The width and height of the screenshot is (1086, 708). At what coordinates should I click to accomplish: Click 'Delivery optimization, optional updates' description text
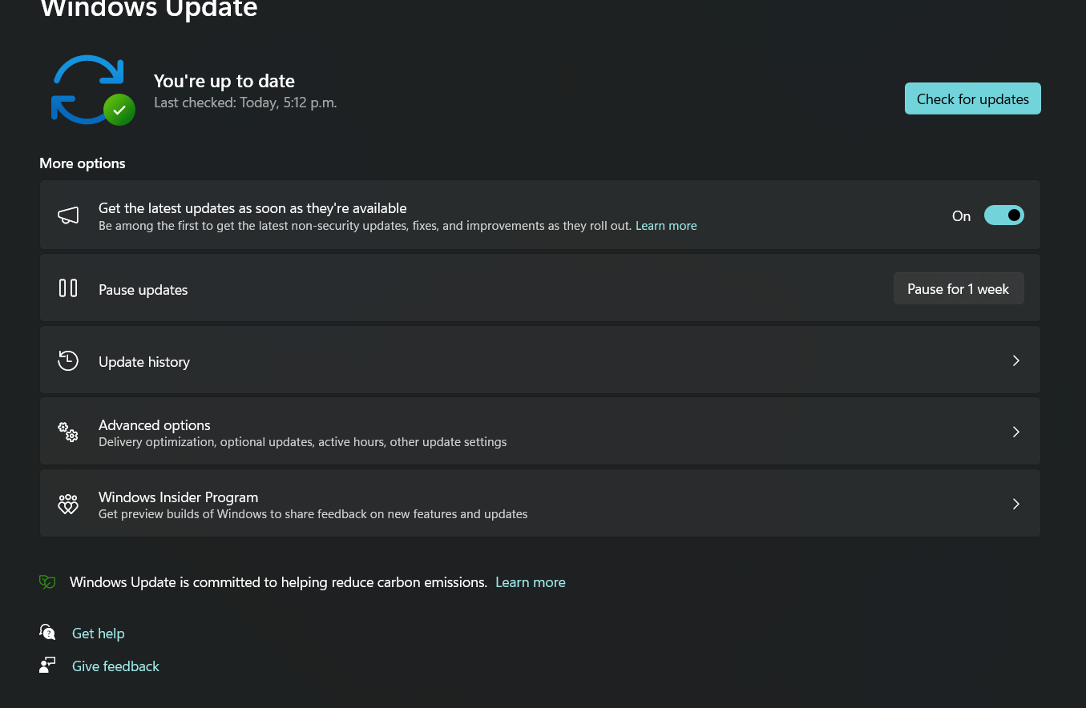click(x=303, y=442)
